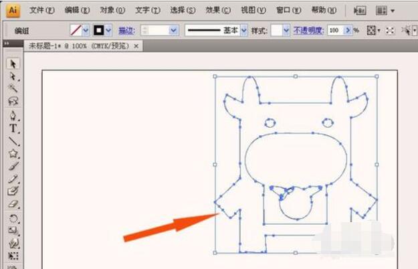Open the 文件 menu

(41, 10)
